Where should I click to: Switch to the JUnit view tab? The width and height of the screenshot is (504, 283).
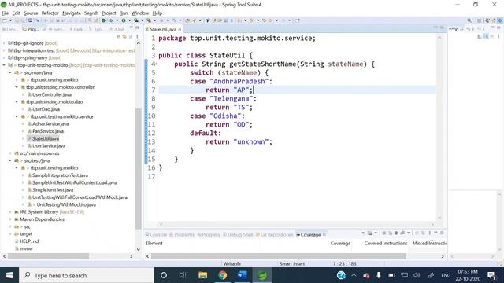pyautogui.click(x=117, y=29)
